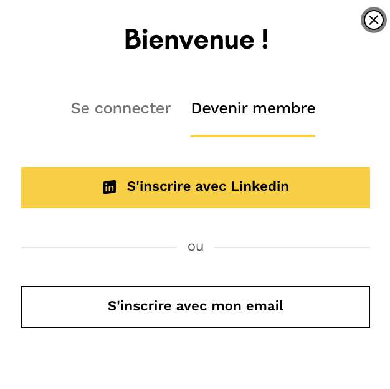Click the divider line left of "ou"

click(98, 247)
